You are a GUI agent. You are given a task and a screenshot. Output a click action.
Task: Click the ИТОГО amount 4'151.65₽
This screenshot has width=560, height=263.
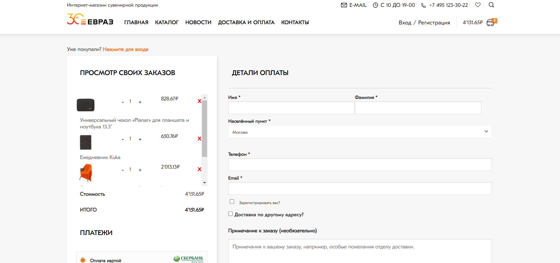pos(195,210)
